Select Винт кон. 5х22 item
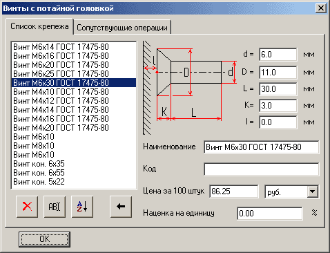 74,182
